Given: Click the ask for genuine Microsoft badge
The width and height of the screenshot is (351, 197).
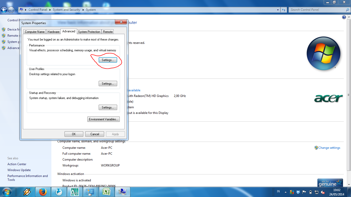Looking at the screenshot, I should pos(330,183).
